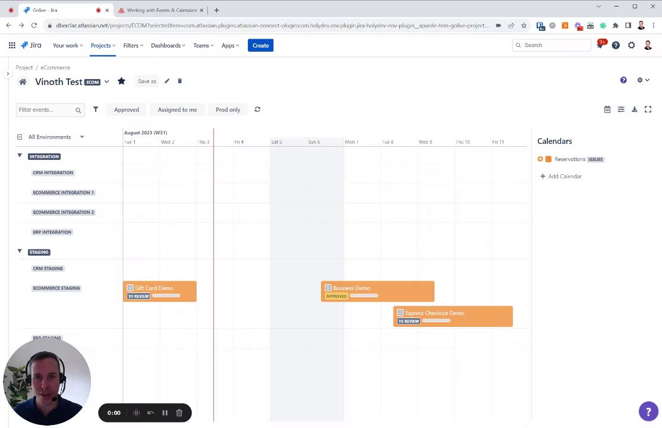Open the Jira app switcher grid

pos(12,45)
